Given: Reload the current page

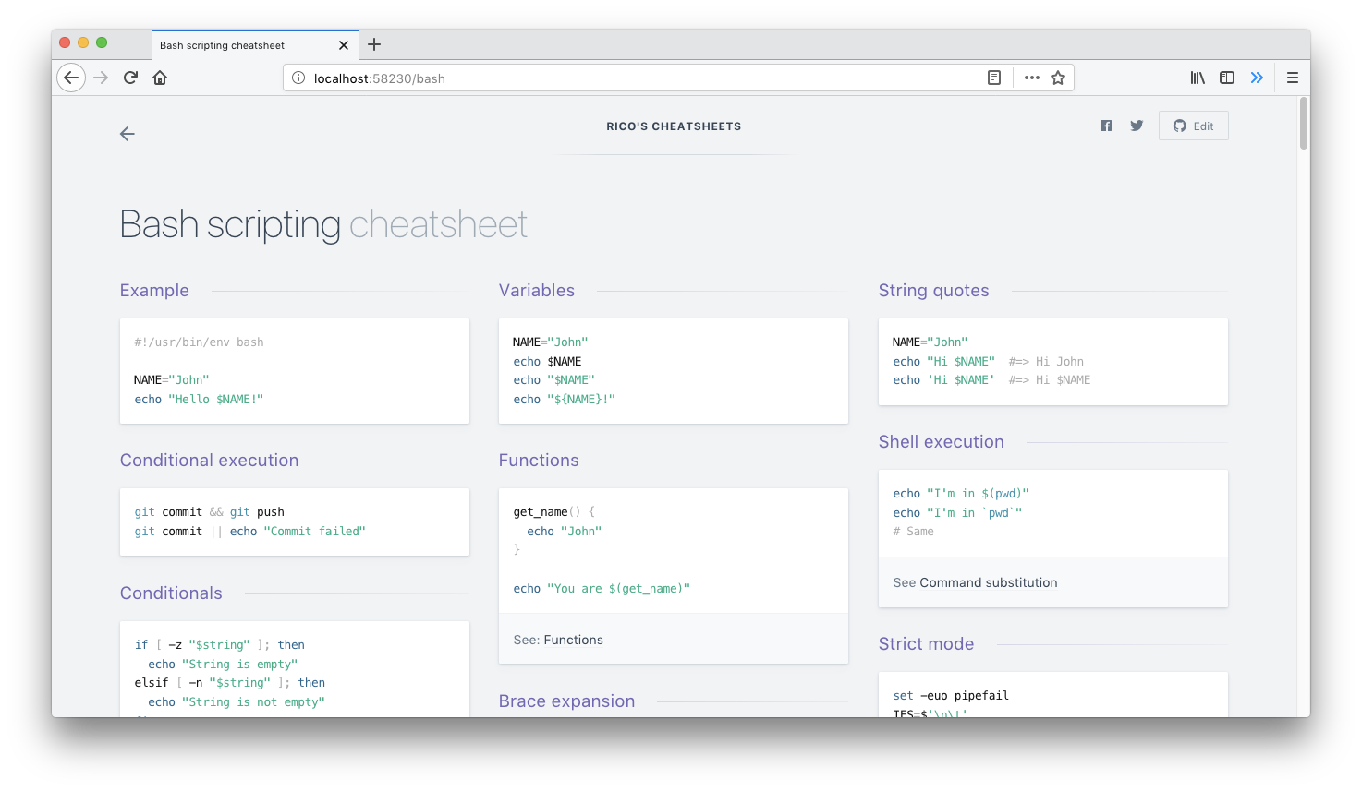Looking at the screenshot, I should [130, 78].
